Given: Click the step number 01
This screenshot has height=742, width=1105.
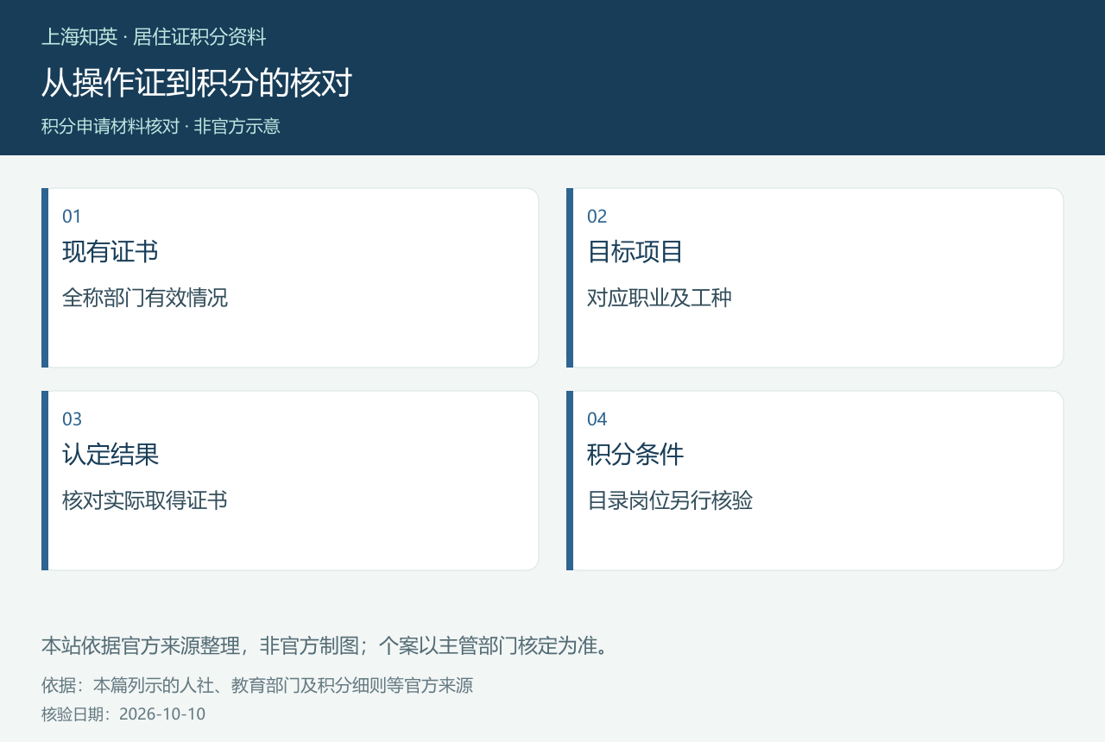Looking at the screenshot, I should pos(72,217).
